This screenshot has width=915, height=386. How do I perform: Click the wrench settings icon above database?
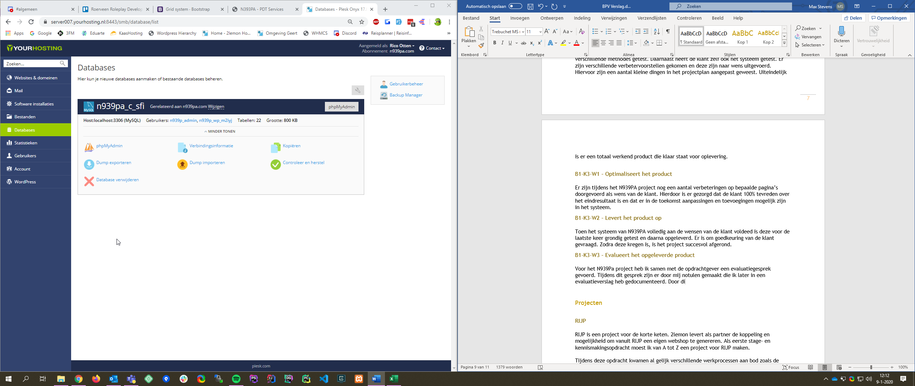coord(357,90)
